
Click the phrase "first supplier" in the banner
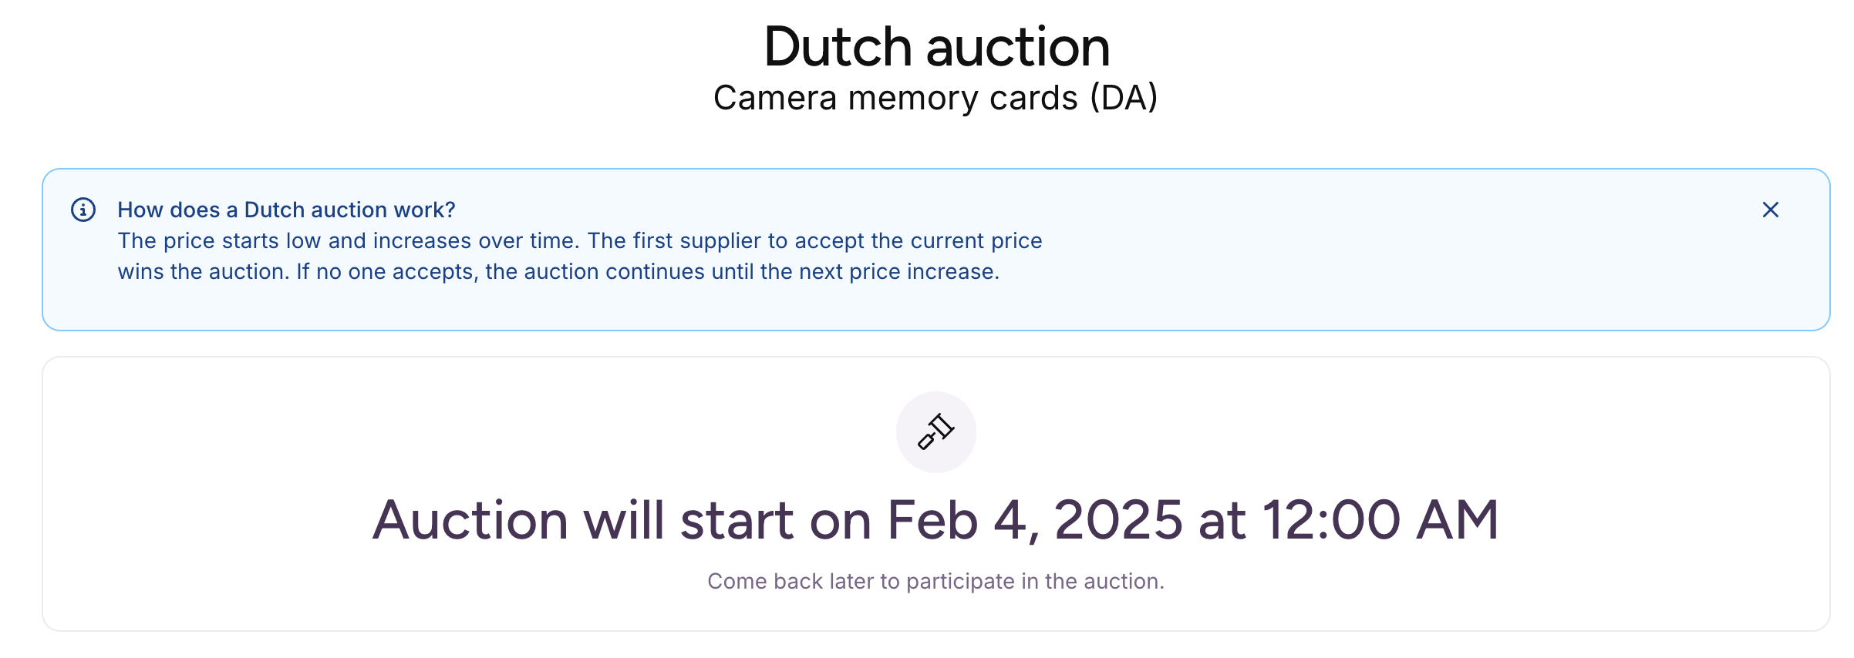pyautogui.click(x=706, y=241)
